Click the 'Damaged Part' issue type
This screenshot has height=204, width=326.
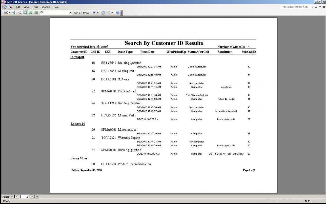pos(127,91)
